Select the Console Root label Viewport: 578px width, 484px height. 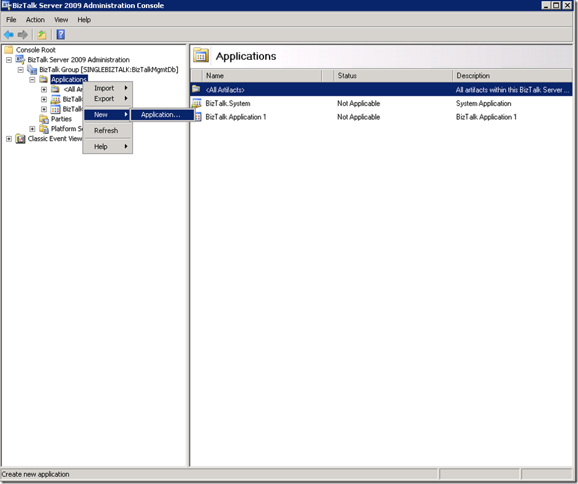pyautogui.click(x=36, y=49)
